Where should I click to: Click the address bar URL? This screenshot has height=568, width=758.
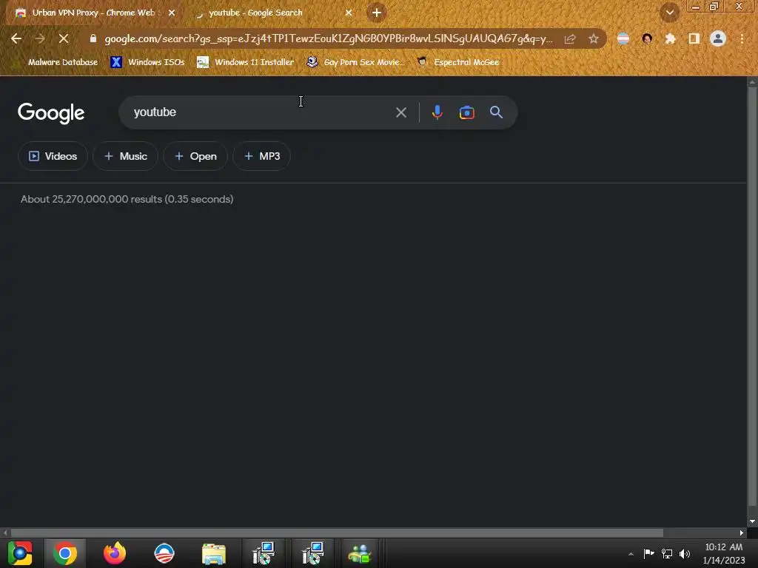click(328, 38)
